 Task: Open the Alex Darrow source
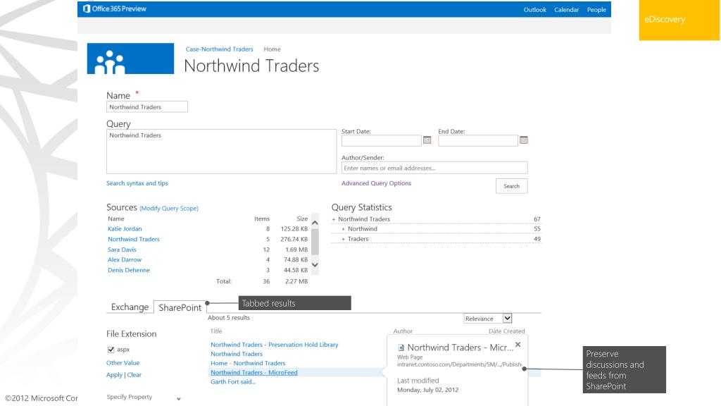coord(125,259)
